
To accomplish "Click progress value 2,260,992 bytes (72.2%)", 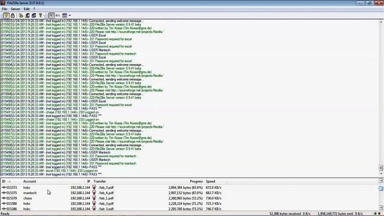I will [185, 199].
